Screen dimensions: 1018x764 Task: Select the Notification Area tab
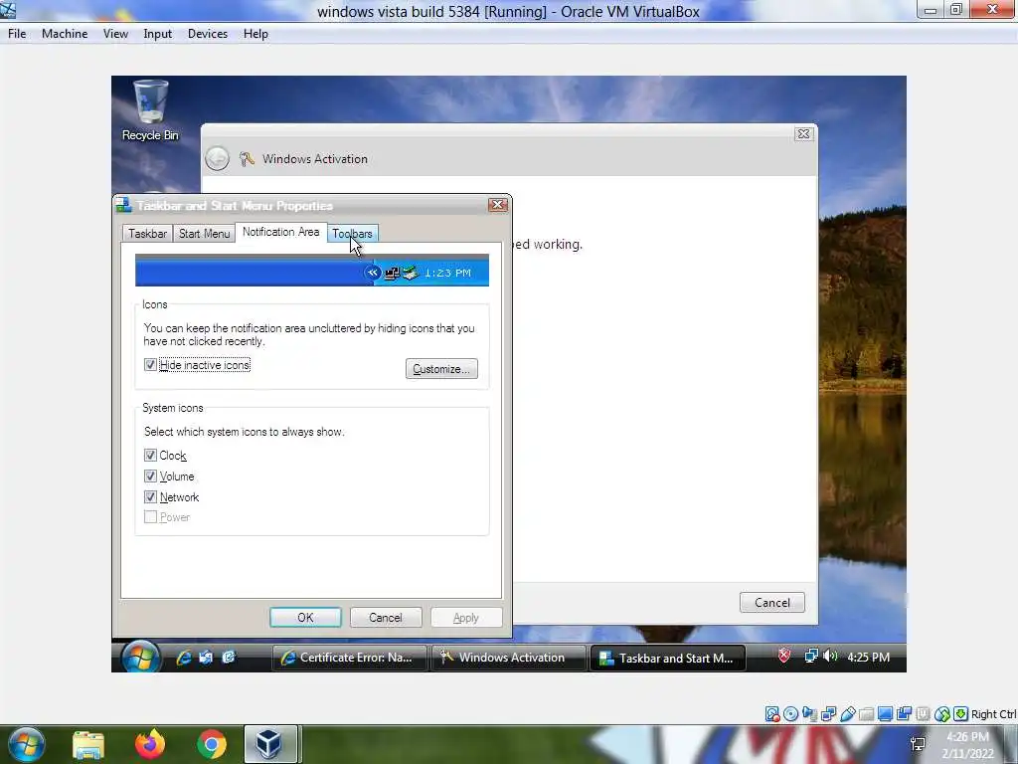(x=280, y=232)
